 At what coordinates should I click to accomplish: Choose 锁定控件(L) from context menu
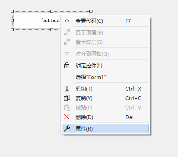tap(105, 66)
